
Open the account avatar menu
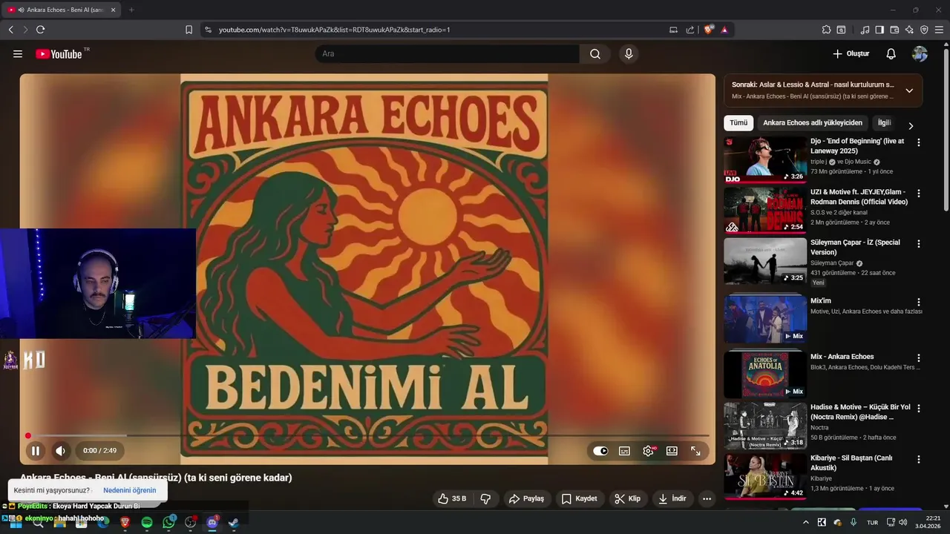pyautogui.click(x=920, y=54)
